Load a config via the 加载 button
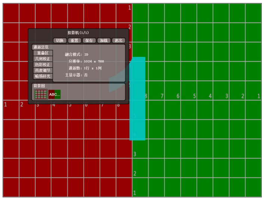Viewport: 264px width, 200px height. [104, 40]
